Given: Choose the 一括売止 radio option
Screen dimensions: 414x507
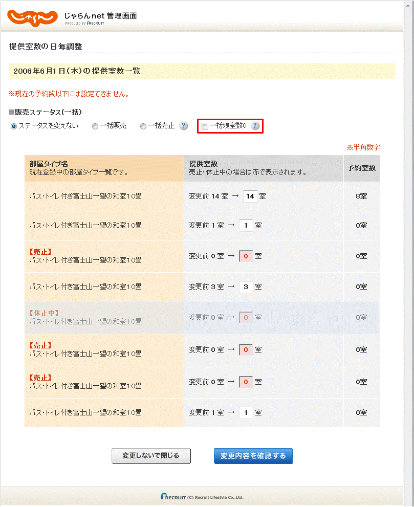Looking at the screenshot, I should [x=143, y=126].
